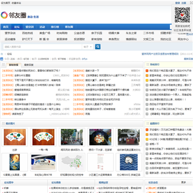Click into the search text field
Viewport: 193px width, 193px height.
coord(42,47)
